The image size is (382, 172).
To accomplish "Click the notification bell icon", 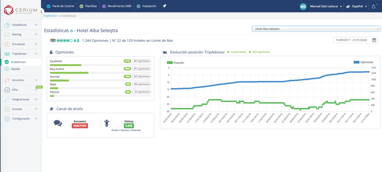I will tap(373, 7).
